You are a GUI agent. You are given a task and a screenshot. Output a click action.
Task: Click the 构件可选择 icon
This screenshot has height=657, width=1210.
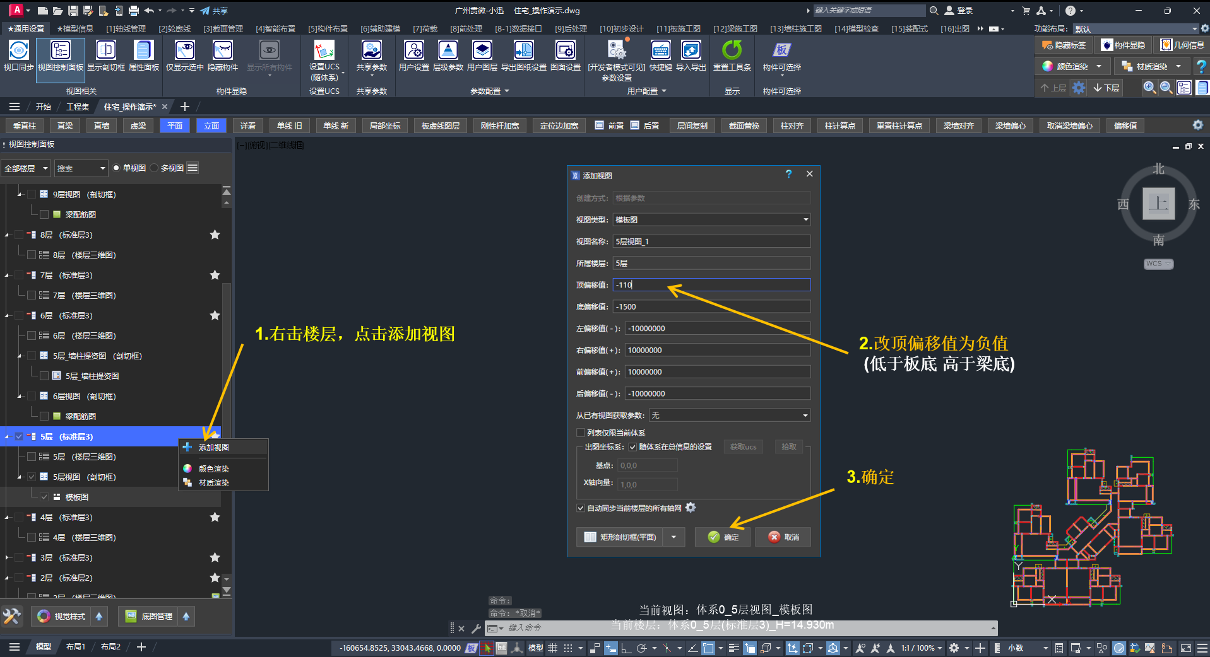point(782,50)
